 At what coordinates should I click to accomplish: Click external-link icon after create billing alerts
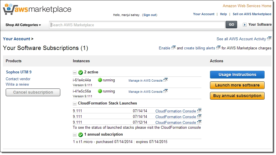click(218, 48)
